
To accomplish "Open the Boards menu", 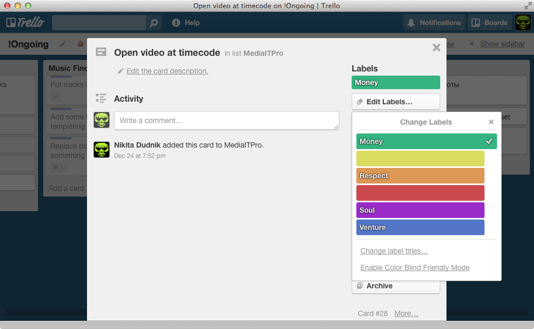I will (x=489, y=22).
